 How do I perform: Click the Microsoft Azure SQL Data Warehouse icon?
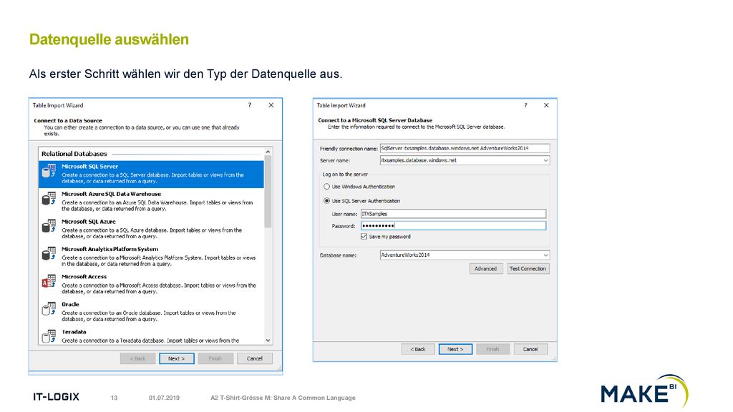pyautogui.click(x=49, y=199)
